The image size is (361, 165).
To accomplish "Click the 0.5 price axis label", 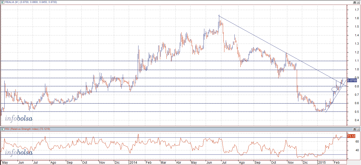I will 357,112.
